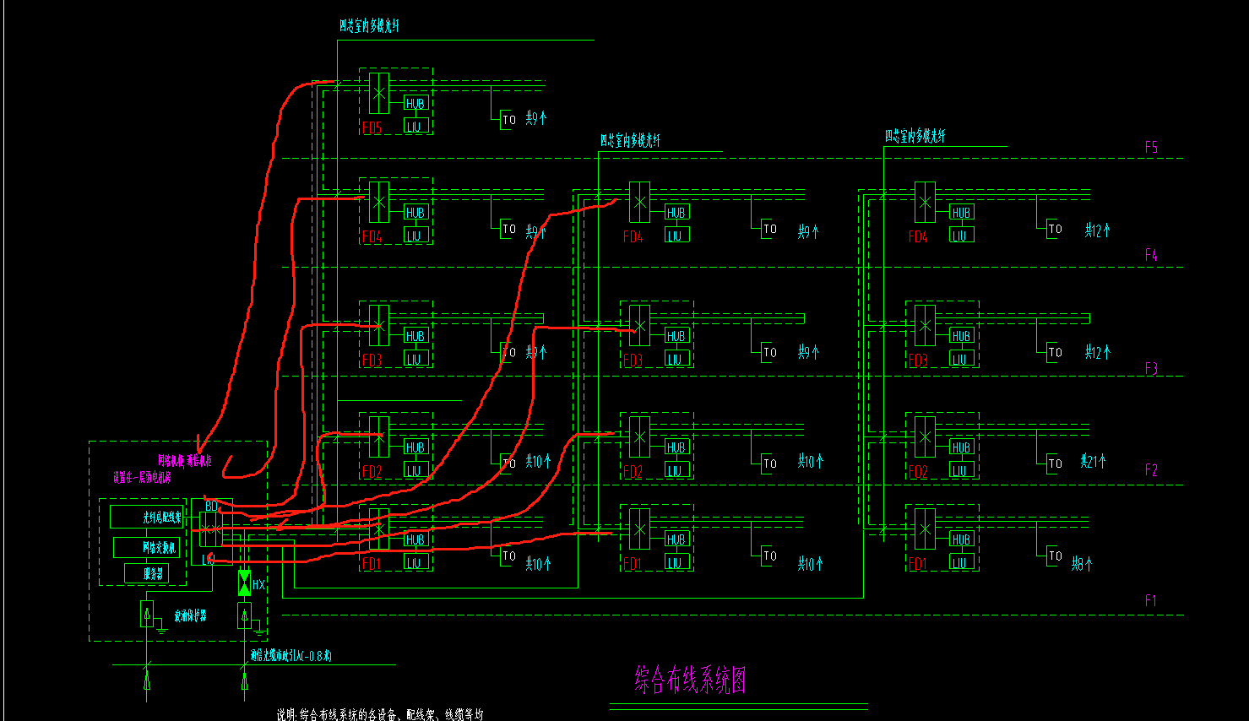This screenshot has width=1249, height=721.
Task: Select the cross-connect symbol in the 共21个 row
Action: coord(925,437)
